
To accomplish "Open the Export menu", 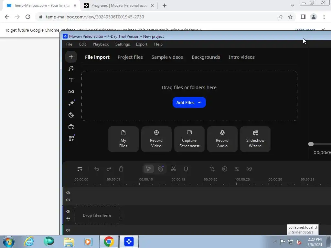I will (142, 44).
